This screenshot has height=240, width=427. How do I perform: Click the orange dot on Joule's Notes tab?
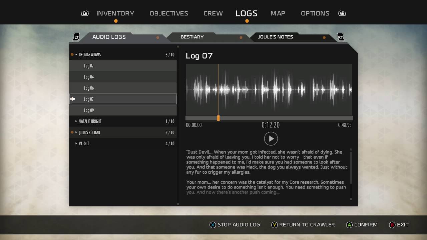pyautogui.click(x=324, y=37)
